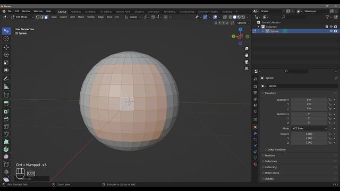The height and width of the screenshot is (191, 340).
Task: Enable vertex select mode
Action: (x=38, y=17)
